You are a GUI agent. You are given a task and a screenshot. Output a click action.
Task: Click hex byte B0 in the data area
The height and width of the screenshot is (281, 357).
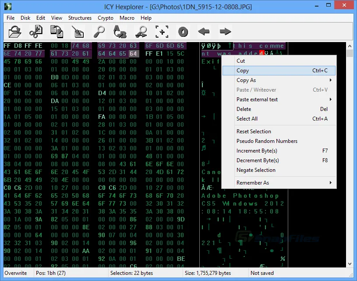tap(54, 77)
